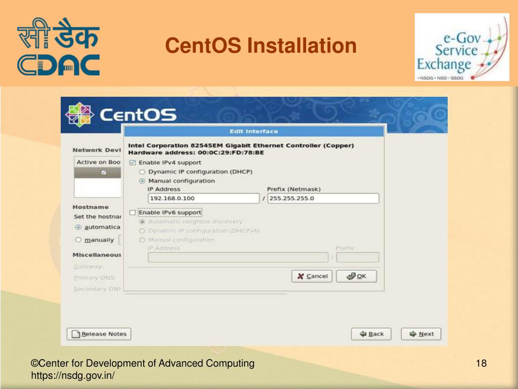Proceed with the Next button
Screen dimensions: 518x389
[421, 334]
